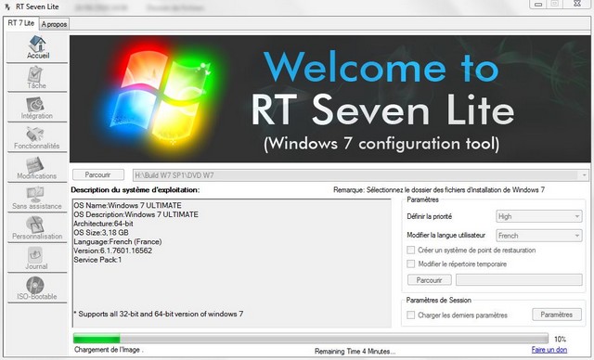Open the Journal sidebar section

click(37, 258)
